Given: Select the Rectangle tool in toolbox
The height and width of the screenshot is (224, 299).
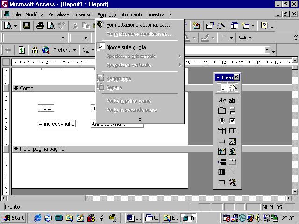Looking at the screenshot, I should click(x=222, y=182).
